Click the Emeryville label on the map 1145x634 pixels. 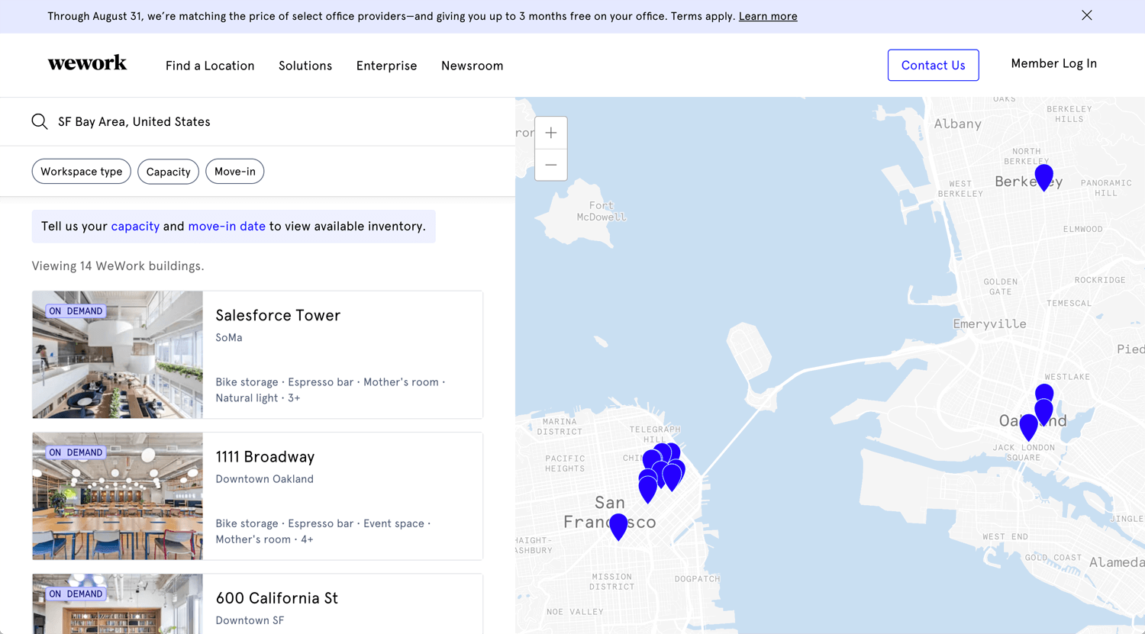pos(989,324)
